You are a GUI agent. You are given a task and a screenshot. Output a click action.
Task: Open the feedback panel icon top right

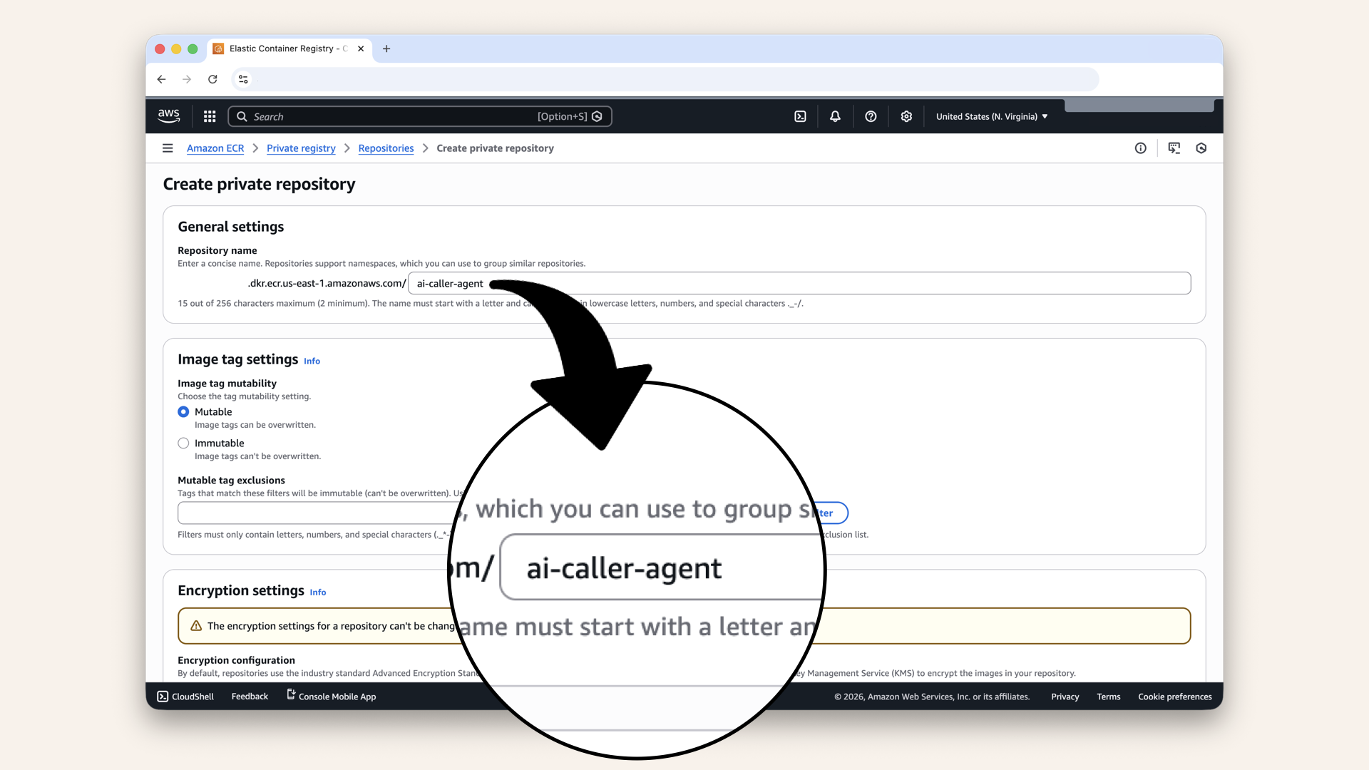pos(1174,148)
